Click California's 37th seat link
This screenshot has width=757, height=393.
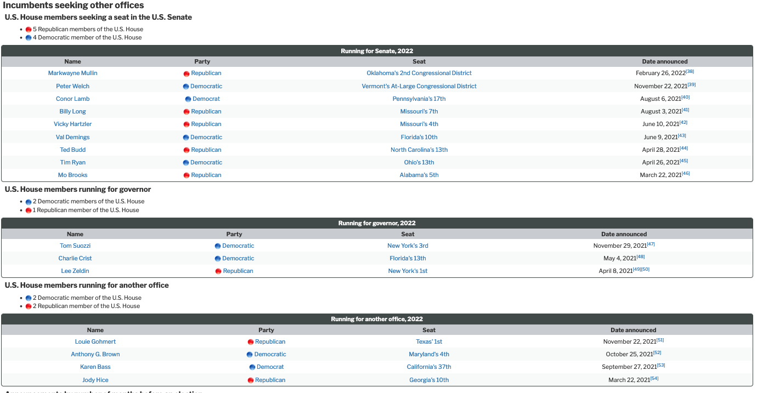pos(429,367)
